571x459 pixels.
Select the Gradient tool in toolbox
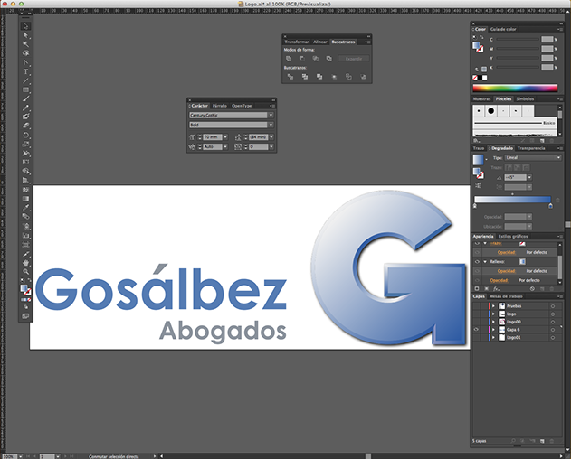[x=25, y=199]
